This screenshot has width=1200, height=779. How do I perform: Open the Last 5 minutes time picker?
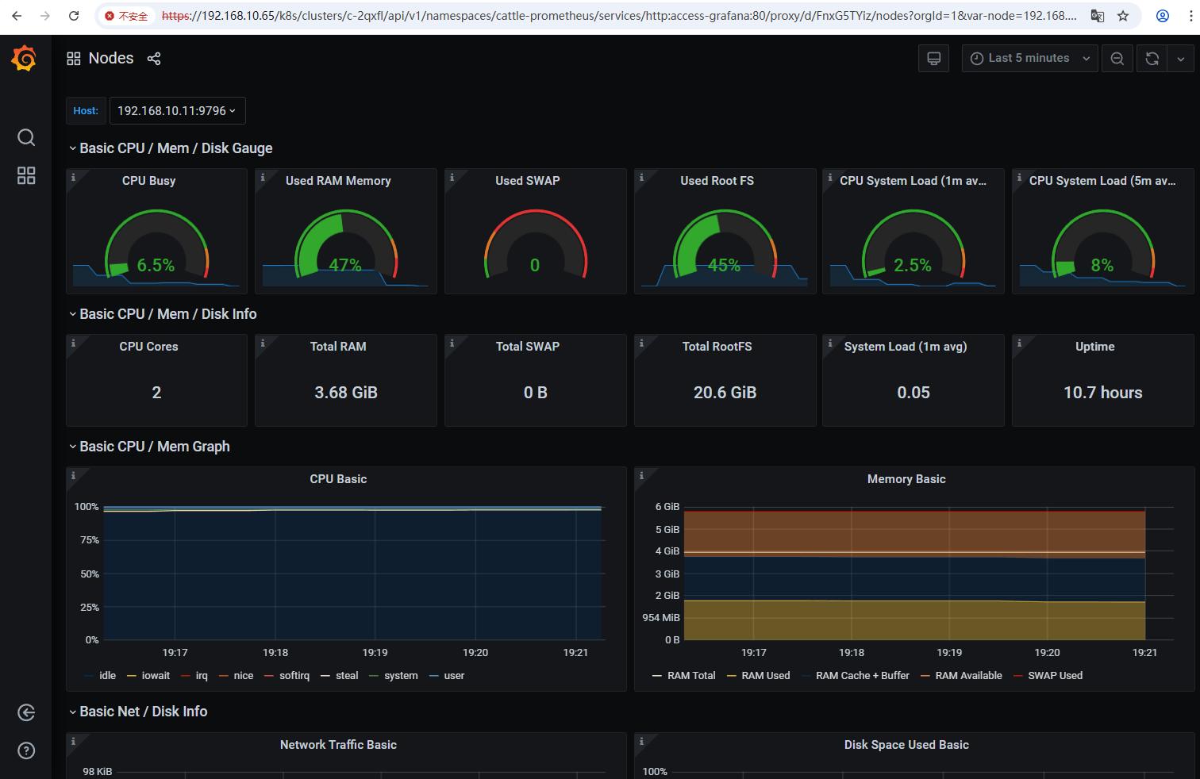point(1030,58)
